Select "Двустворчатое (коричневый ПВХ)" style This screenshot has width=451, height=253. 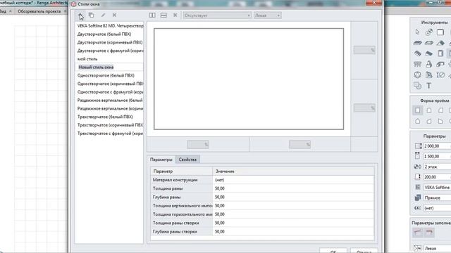coord(109,42)
